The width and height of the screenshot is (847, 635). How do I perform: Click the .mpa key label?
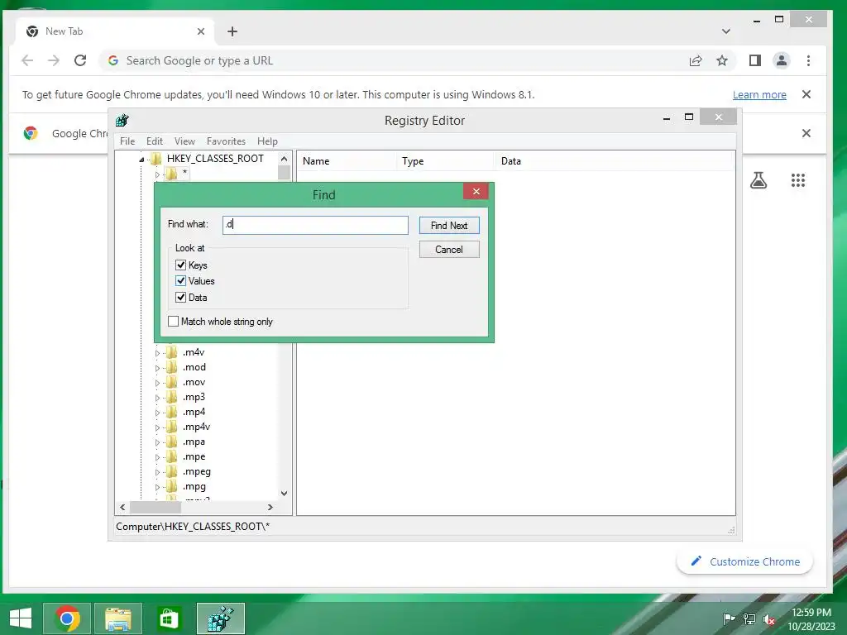tap(194, 442)
